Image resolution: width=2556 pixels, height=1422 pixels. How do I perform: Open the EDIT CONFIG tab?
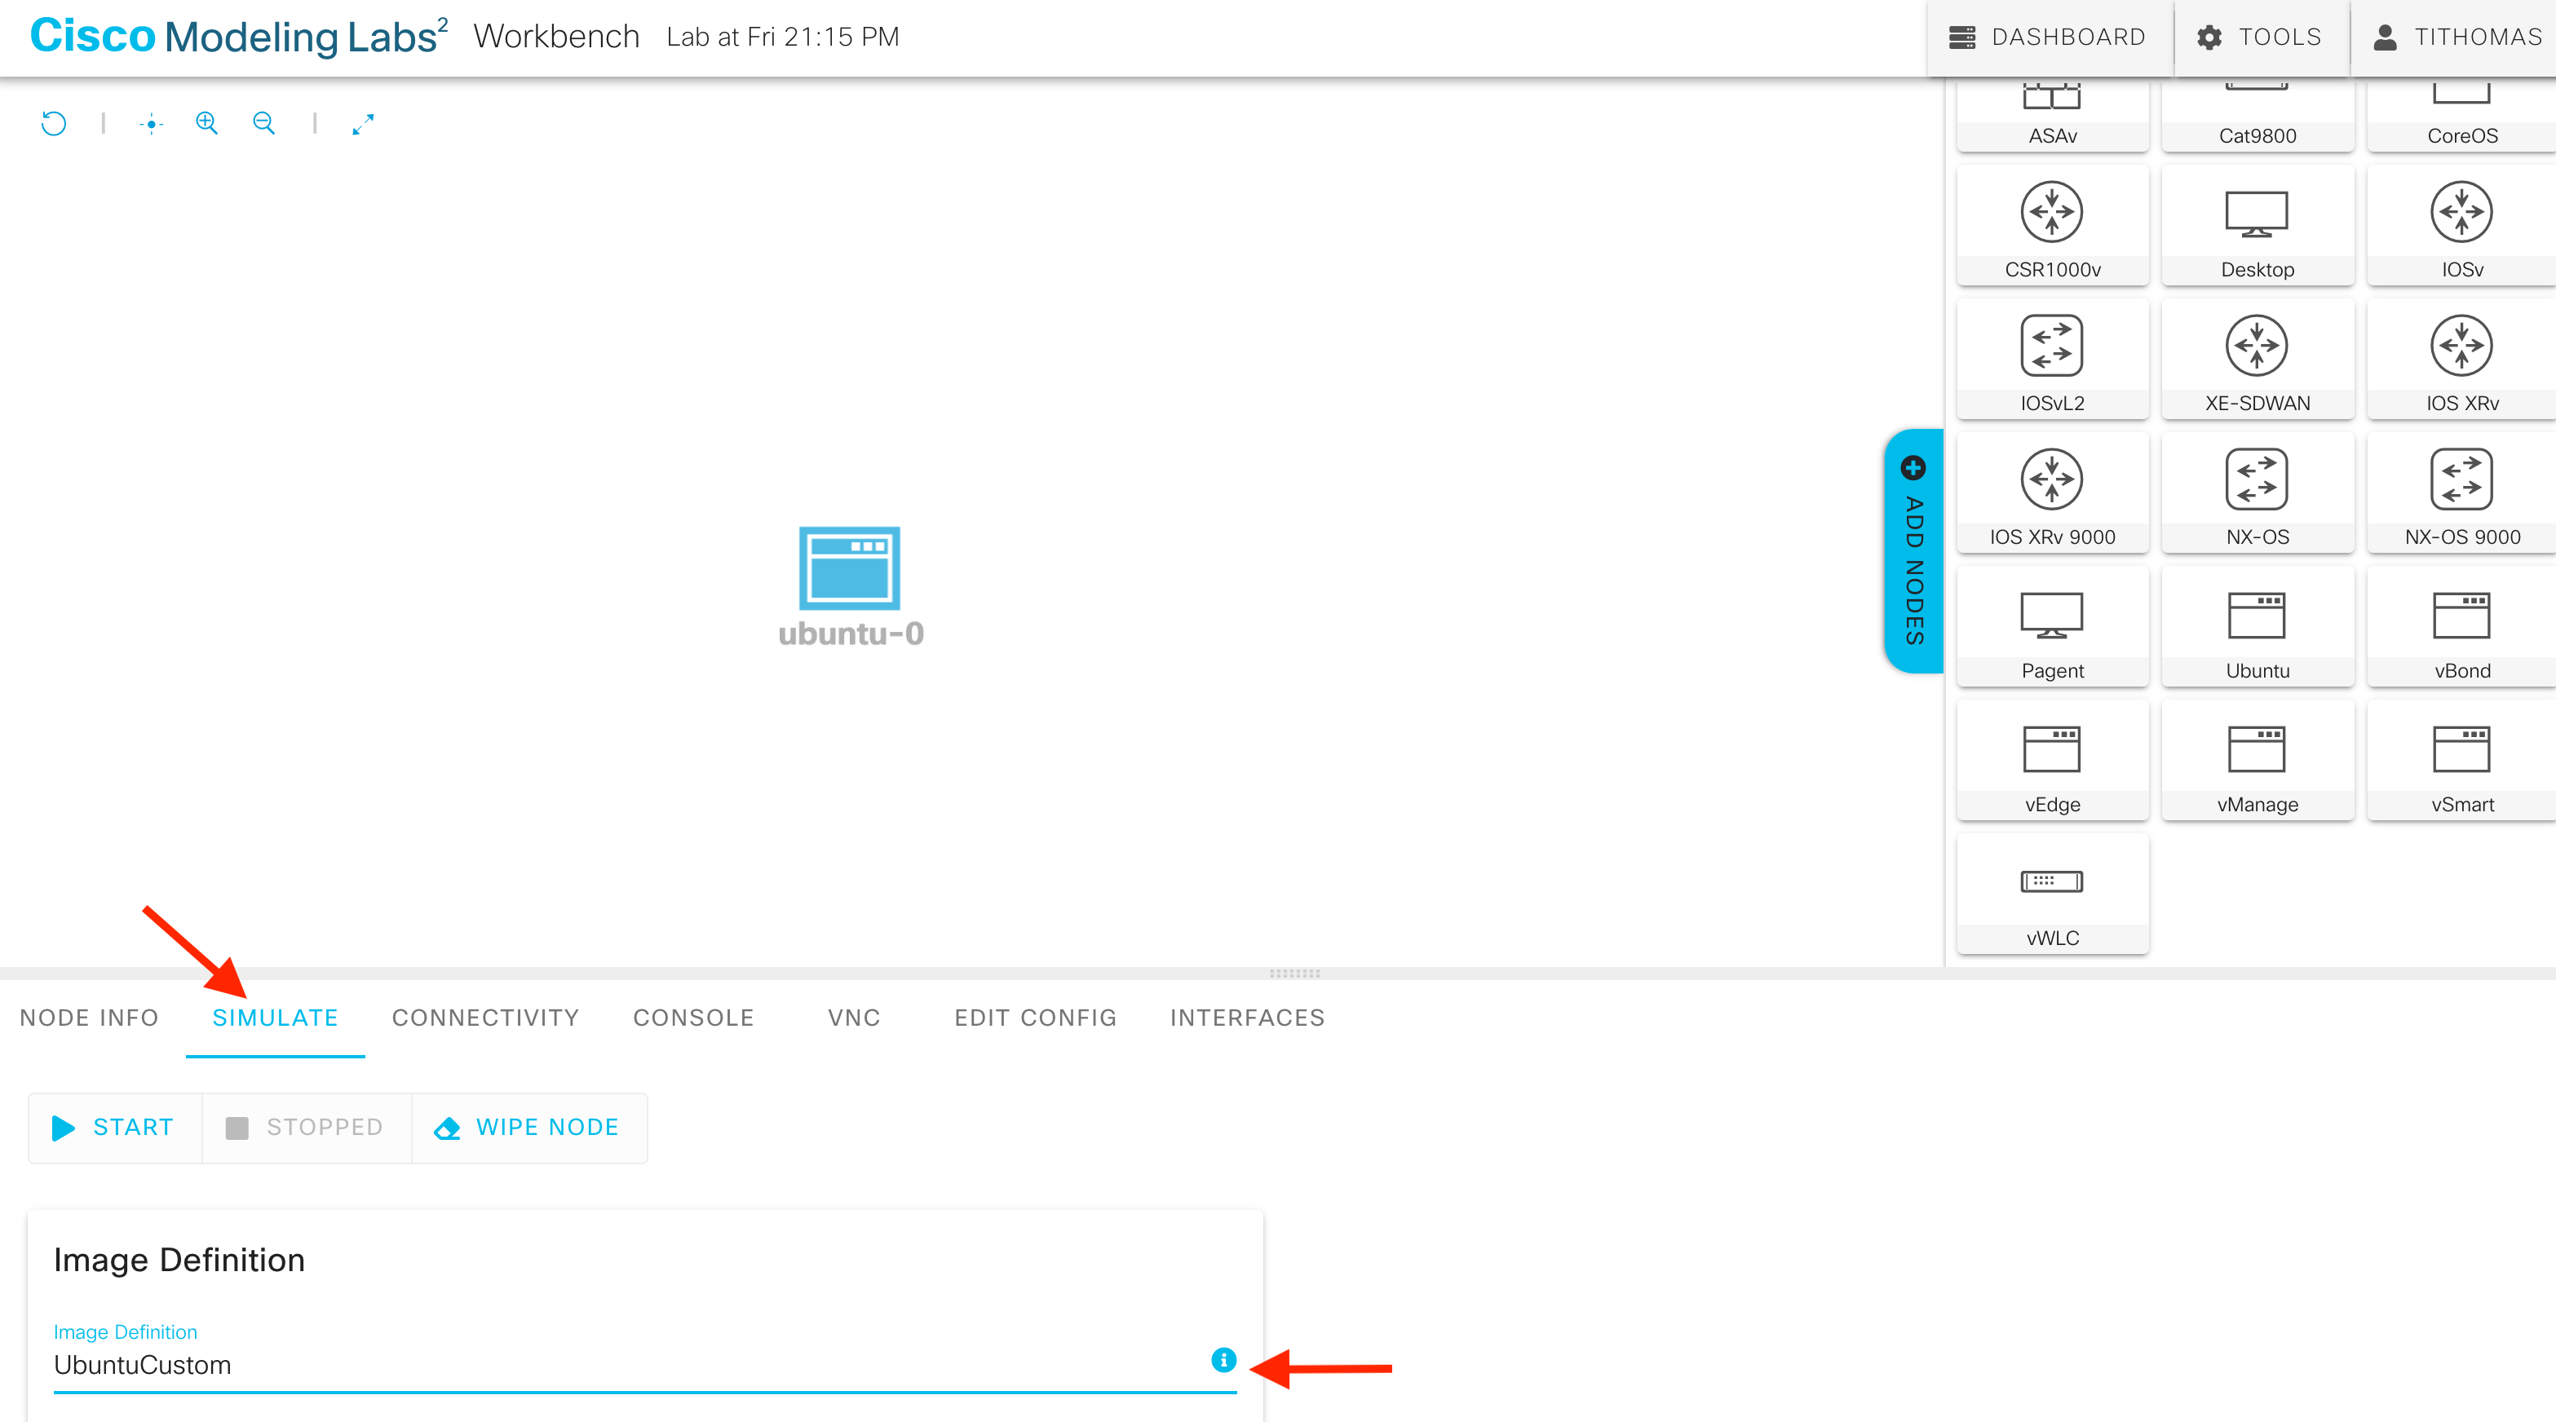[1035, 1017]
